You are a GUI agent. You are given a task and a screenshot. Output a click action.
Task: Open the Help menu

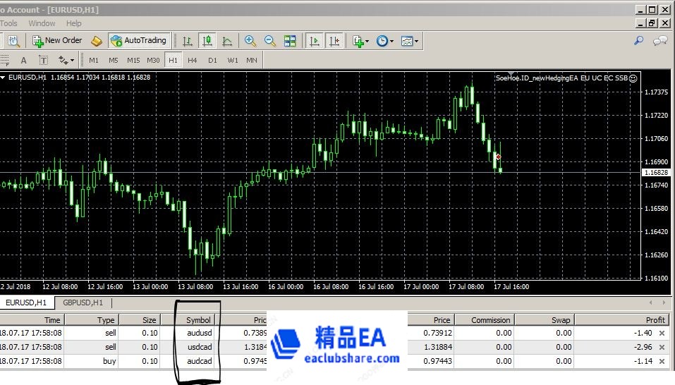click(74, 23)
